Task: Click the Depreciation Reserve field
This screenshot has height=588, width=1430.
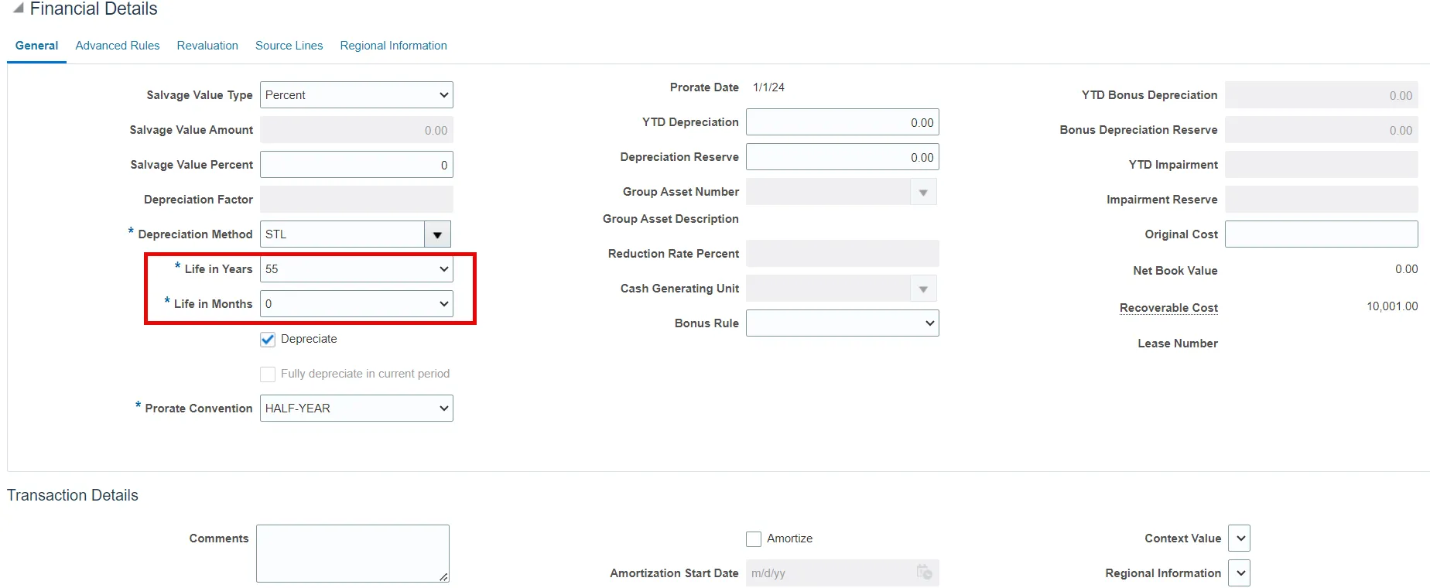Action: 843,157
